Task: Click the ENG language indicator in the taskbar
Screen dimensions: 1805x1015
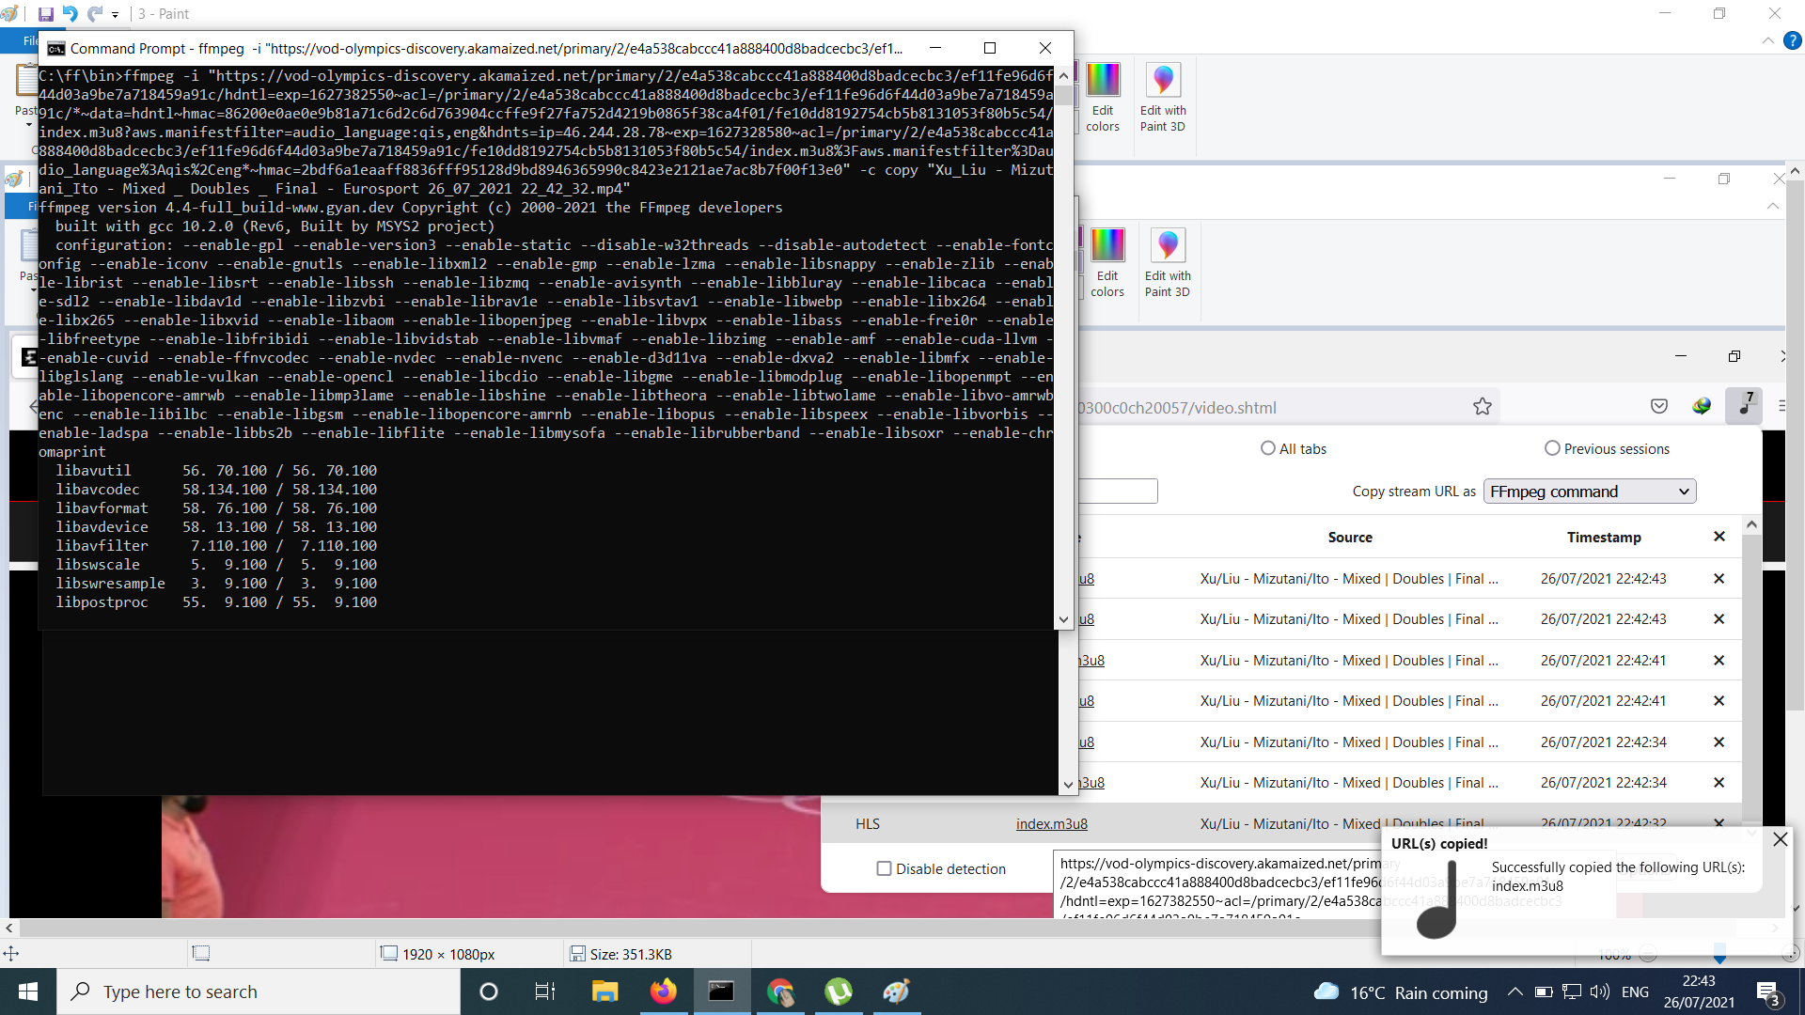Action: pyautogui.click(x=1635, y=992)
